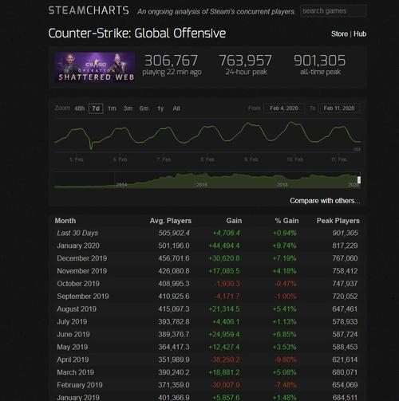The height and width of the screenshot is (401, 399).
Task: Click the Shattered Web game banner
Action: (95, 68)
